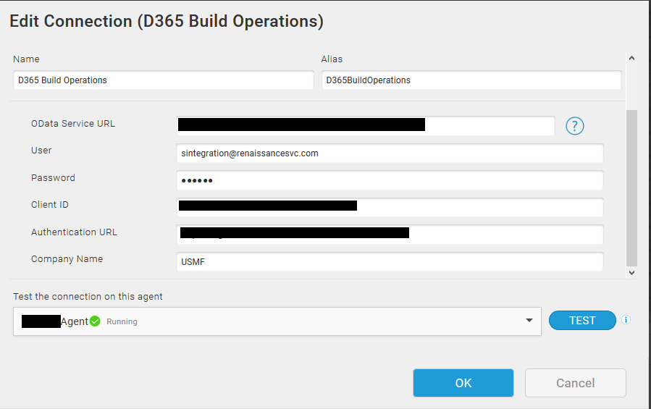Click the 'Test the connection on this agent' label
This screenshot has width=651, height=409.
[x=88, y=297]
